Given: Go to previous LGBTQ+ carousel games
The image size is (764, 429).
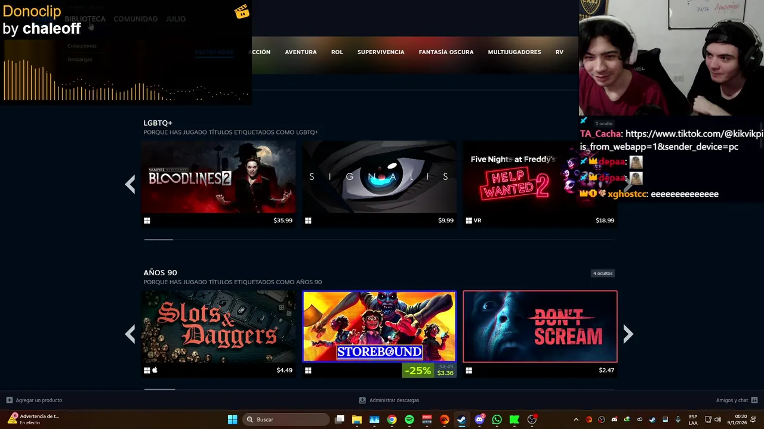Looking at the screenshot, I should [130, 185].
